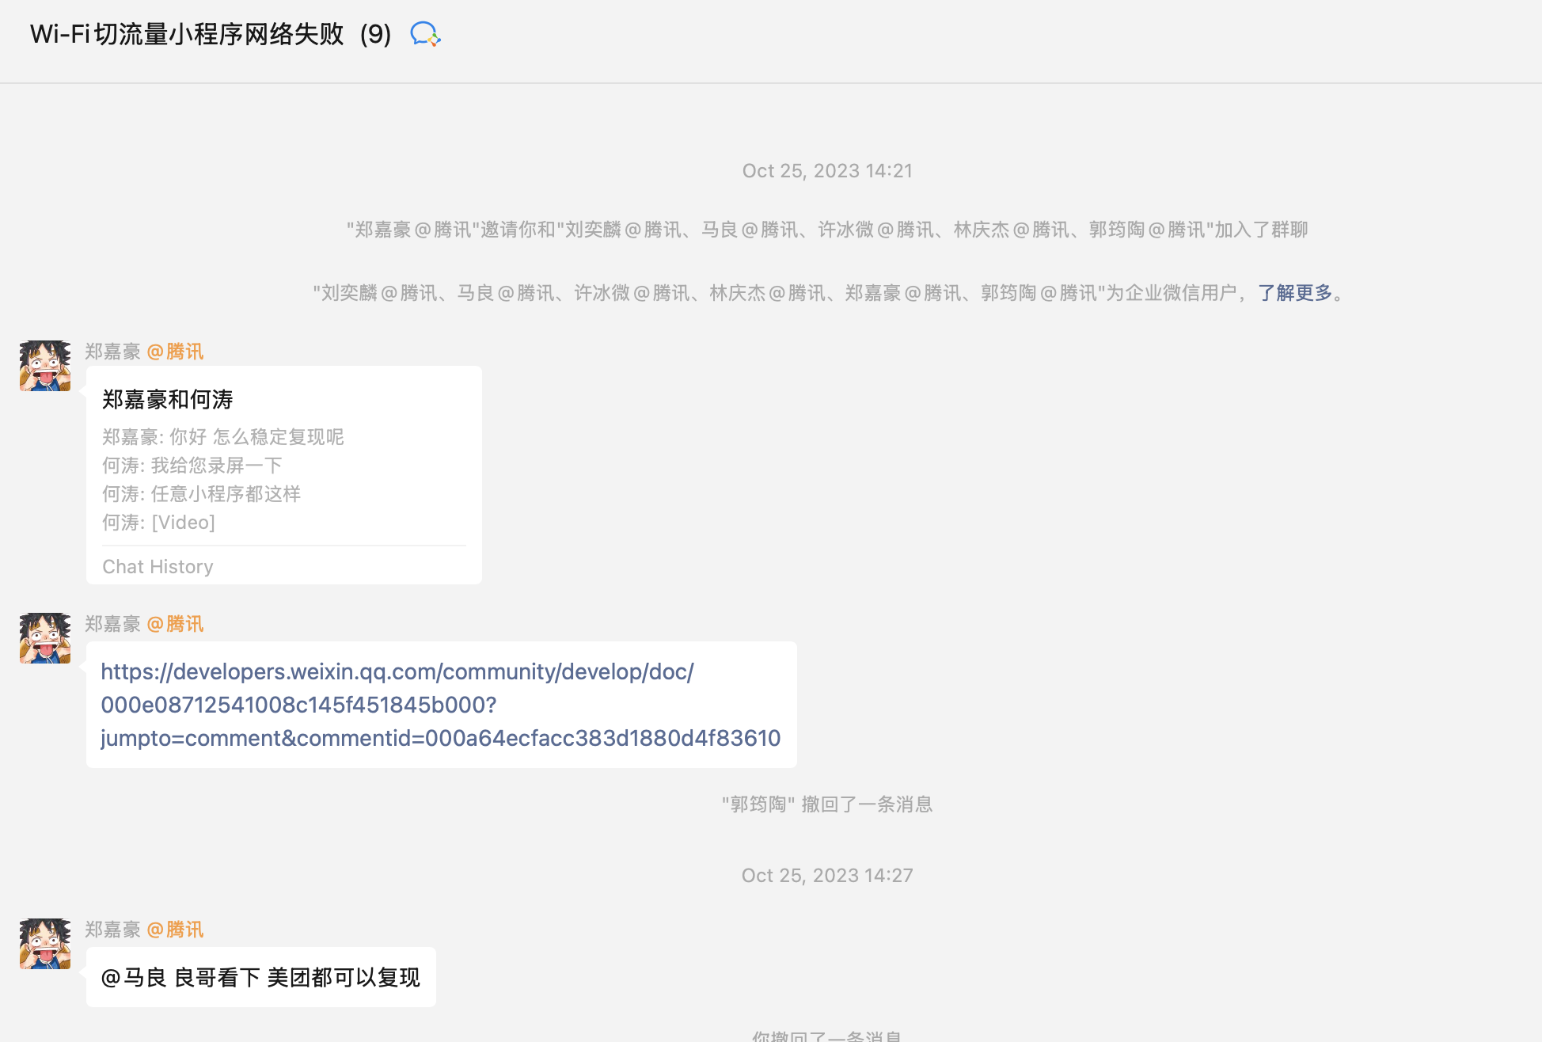Screen dimensions: 1542x1042
Task: Click the 郭筠陶 撤回了一条消息 notice
Action: 827,804
